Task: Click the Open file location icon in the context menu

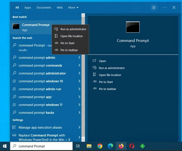Action: (56, 36)
